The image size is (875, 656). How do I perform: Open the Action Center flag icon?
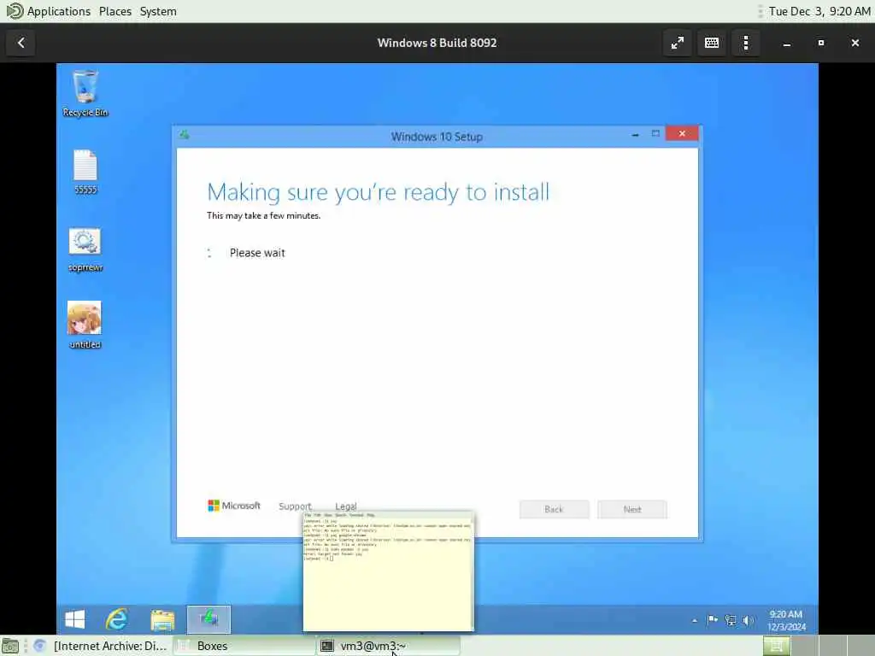tap(712, 620)
